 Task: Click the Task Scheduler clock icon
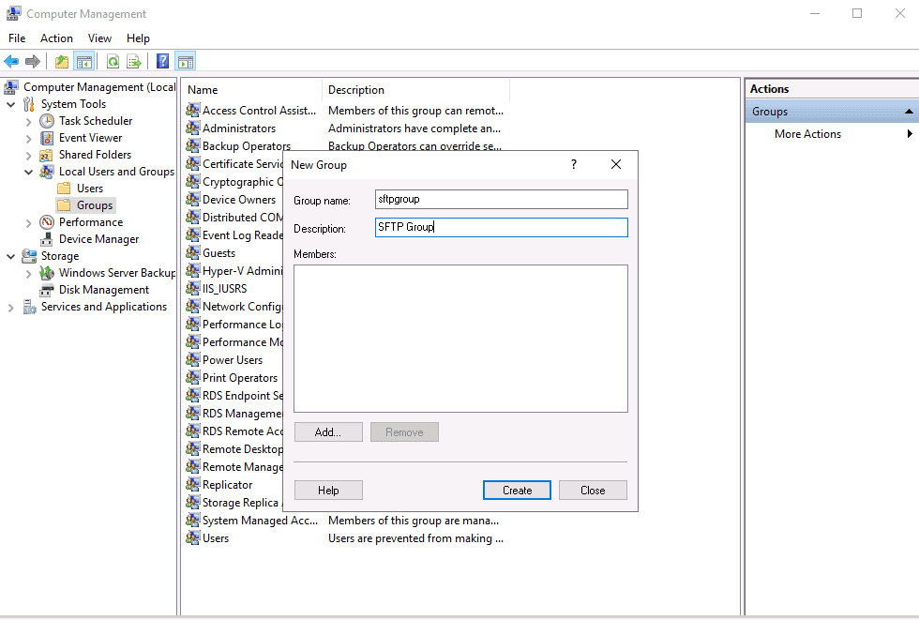point(47,121)
